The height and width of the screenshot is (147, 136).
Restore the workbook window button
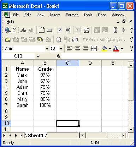click(x=124, y=21)
